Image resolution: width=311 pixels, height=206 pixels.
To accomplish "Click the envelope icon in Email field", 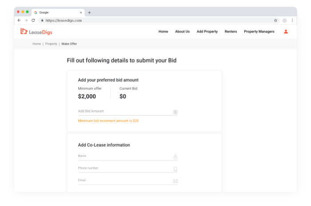I will click(175, 181).
